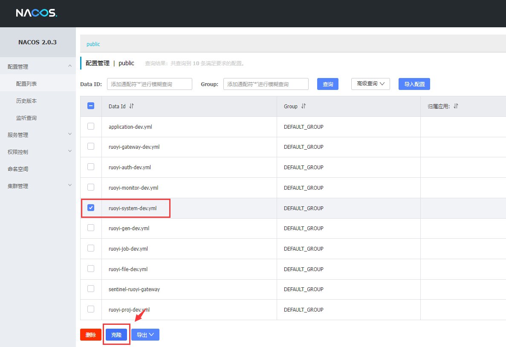Check the ruoyi-gen-dev.yml row checkbox
The width and height of the screenshot is (506, 347).
pyautogui.click(x=91, y=228)
